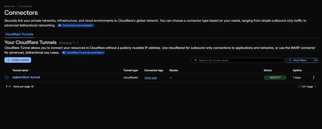Click View logs for sajbersfera-tunnel
This screenshot has width=322, height=129.
150,78
